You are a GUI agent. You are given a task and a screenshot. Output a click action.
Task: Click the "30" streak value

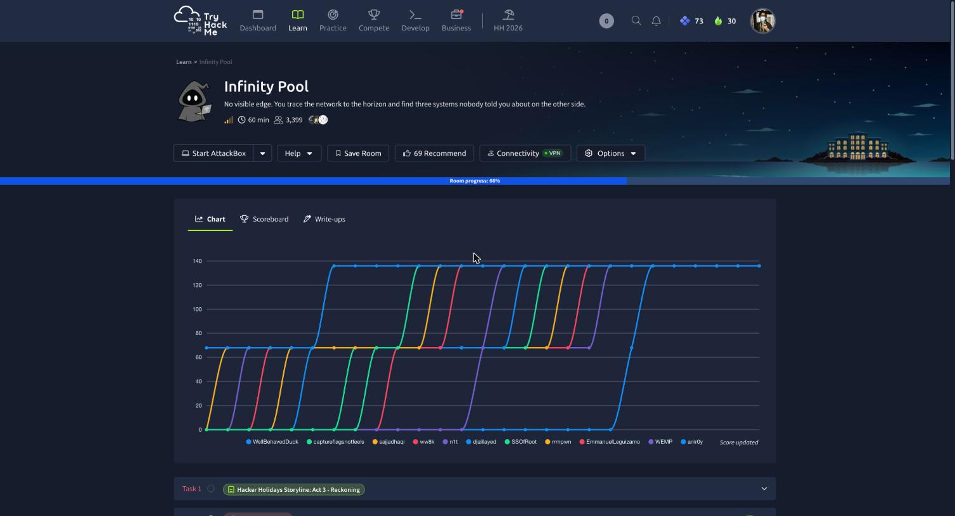pos(731,21)
